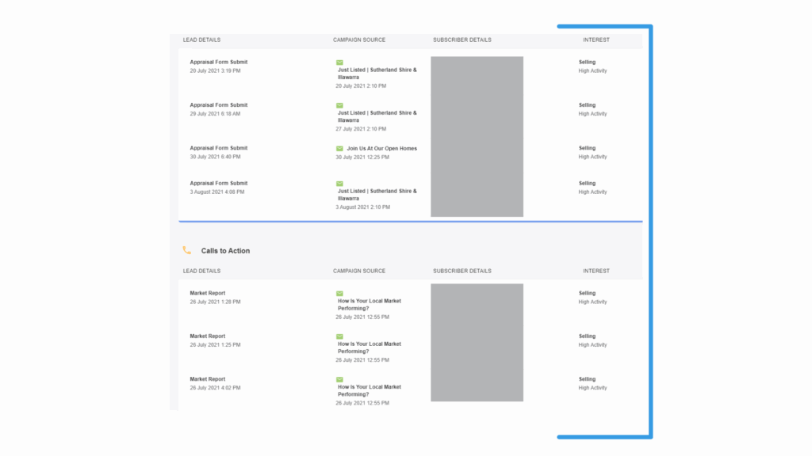Click the Interest header under Calls to Action
The height and width of the screenshot is (456, 812).
[596, 271]
